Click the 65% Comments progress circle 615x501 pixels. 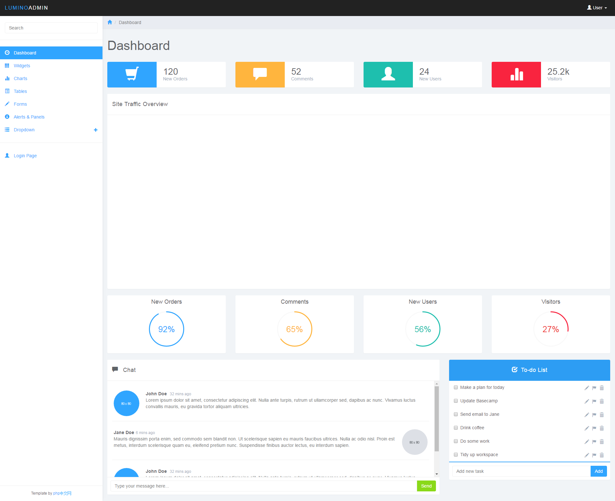[x=295, y=329]
